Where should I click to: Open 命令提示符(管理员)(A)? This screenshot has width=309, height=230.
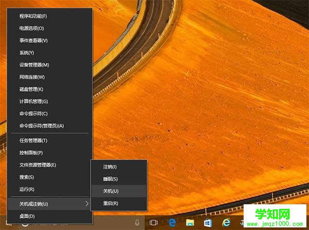[x=49, y=126]
